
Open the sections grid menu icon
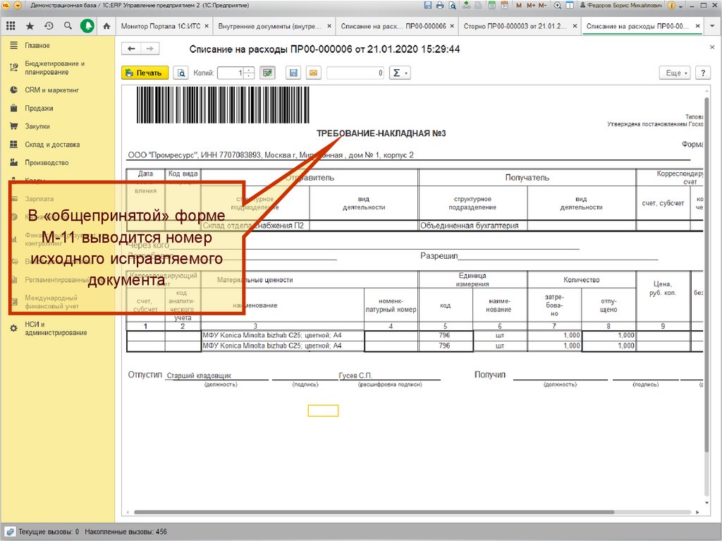click(x=11, y=26)
